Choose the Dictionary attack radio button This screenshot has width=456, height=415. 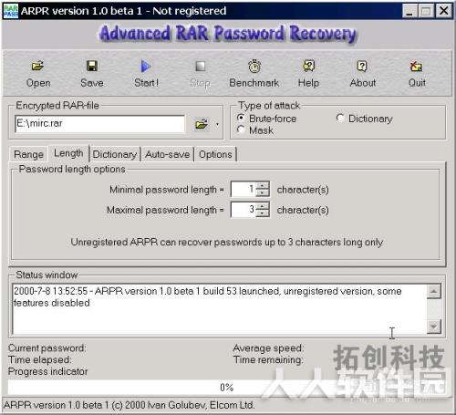[340, 118]
